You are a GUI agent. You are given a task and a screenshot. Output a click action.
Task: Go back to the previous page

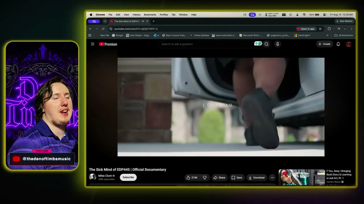pos(90,29)
